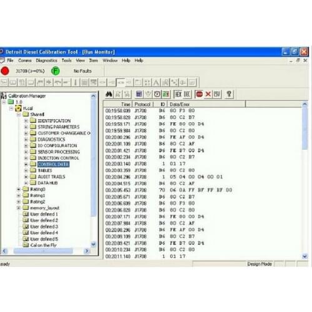Switch display to DEC format
The image size is (312, 312).
pyautogui.click(x=187, y=94)
